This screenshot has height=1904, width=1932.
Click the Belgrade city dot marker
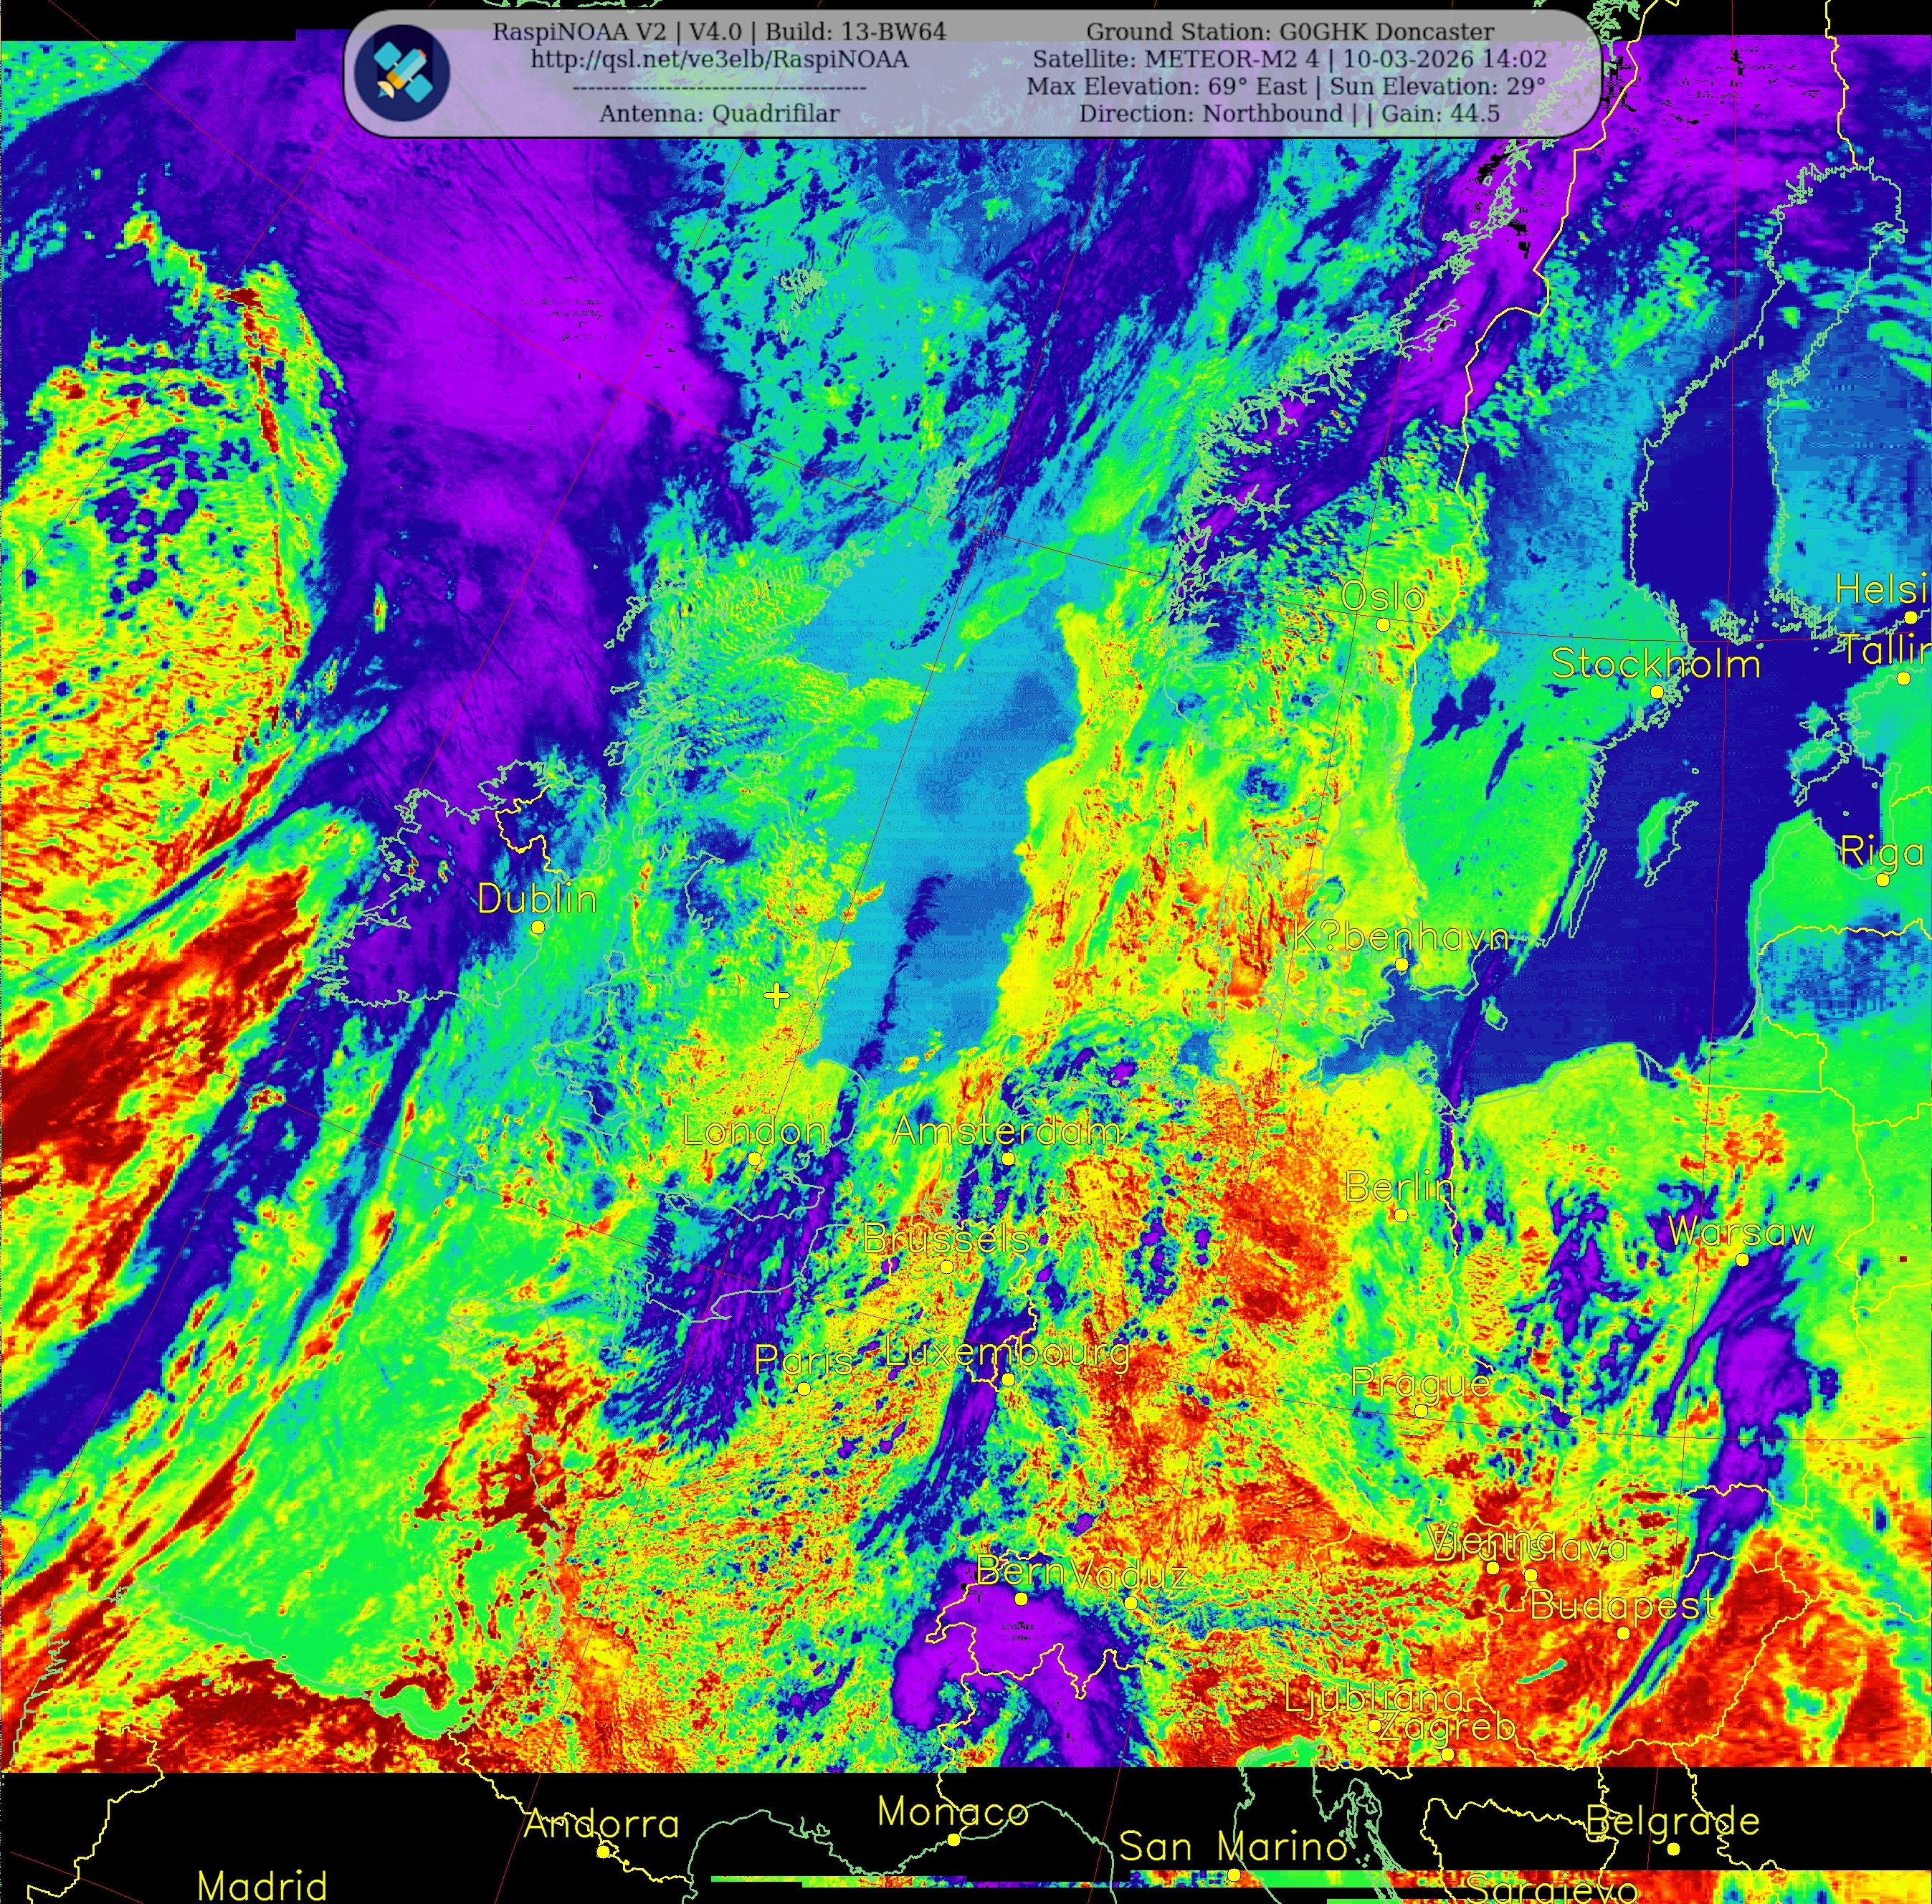pyautogui.click(x=1674, y=1849)
